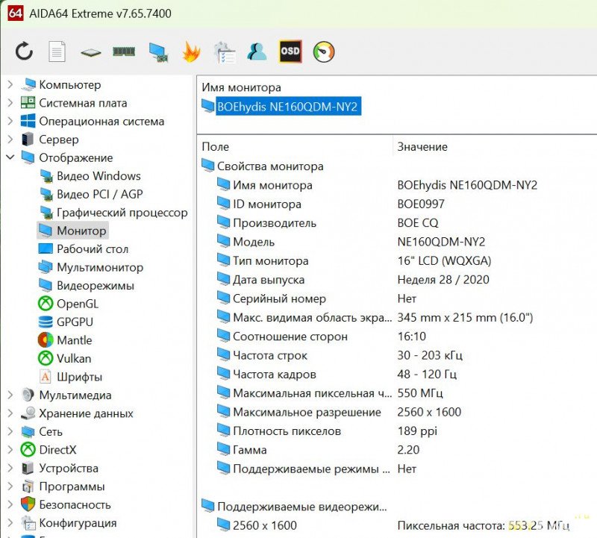Expand the Сеть tree node
The width and height of the screenshot is (597, 538).
click(x=10, y=431)
